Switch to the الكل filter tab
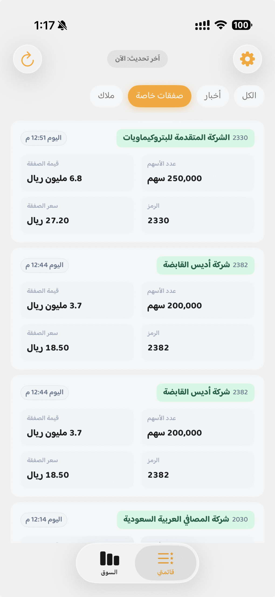 point(249,96)
